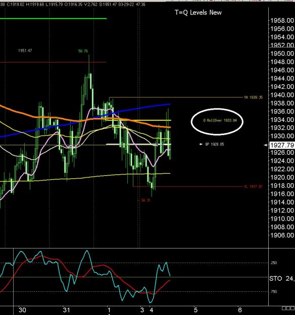Click the T=Q Levels New title
Image resolution: width=295 pixels, height=315 pixels.
[198, 13]
